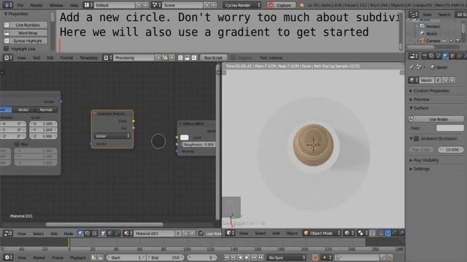Toggle Syntax Highlight option
This screenshot has height=262, width=467.
[x=26, y=41]
